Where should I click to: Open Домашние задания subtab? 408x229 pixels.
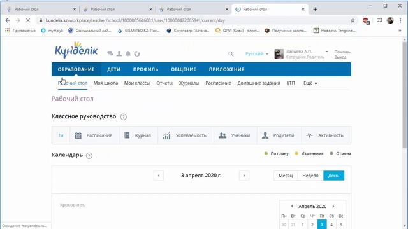coord(259,83)
